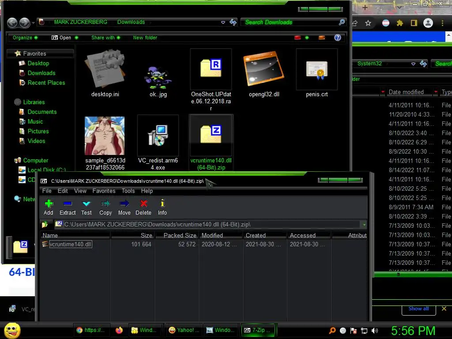Click the Explorer Forward navigation button

[x=25, y=23]
